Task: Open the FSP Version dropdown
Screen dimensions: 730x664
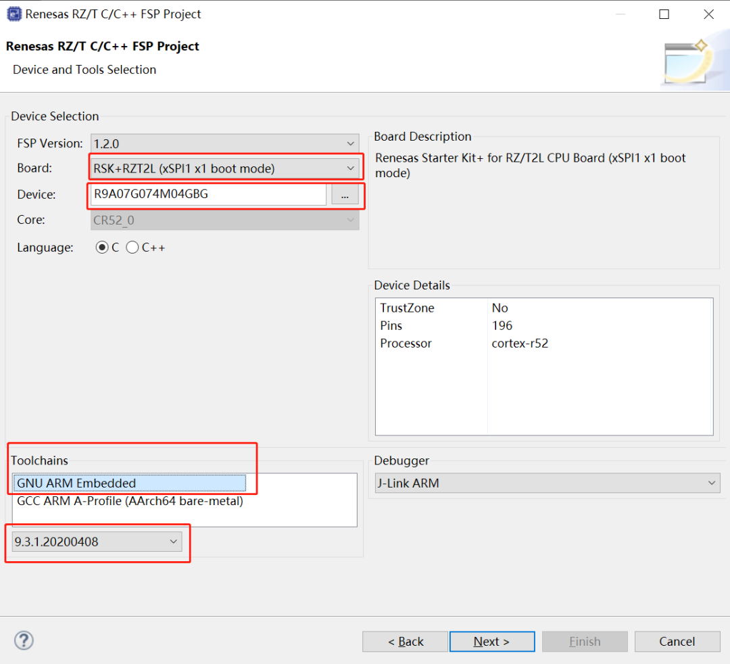Action: click(x=224, y=143)
